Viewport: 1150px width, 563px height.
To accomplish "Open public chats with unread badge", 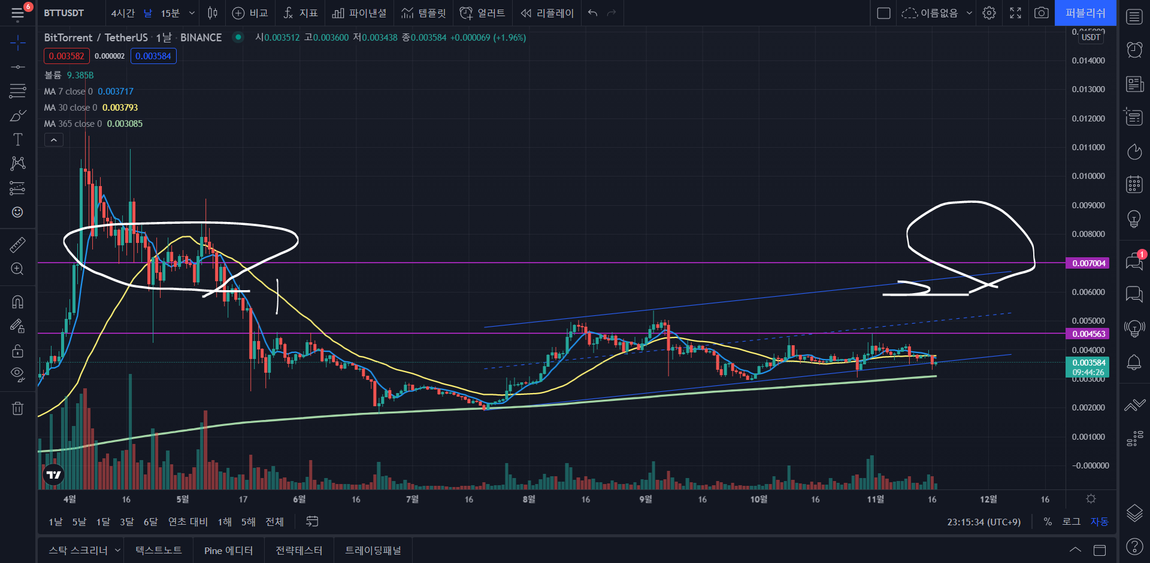I will pyautogui.click(x=1134, y=261).
